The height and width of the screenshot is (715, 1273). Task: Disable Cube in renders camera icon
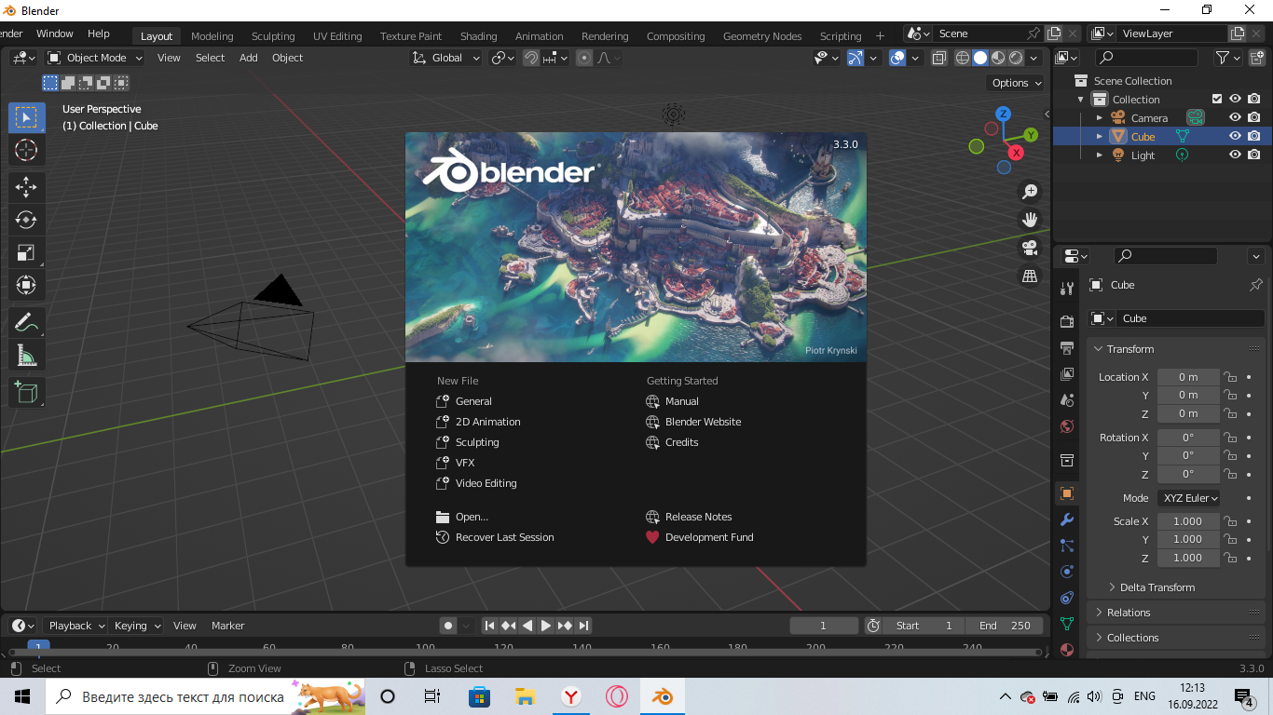coord(1254,136)
